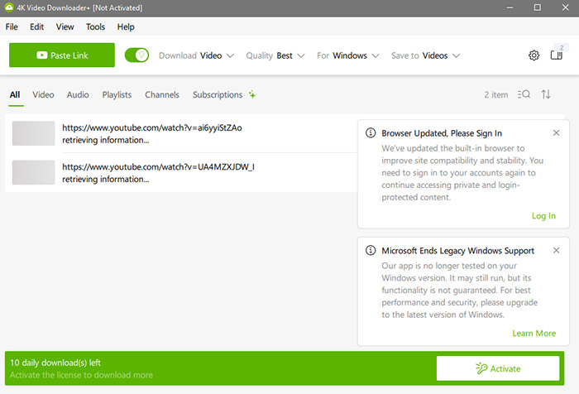Click 'Browser Updated, Please Sign In' heading
This screenshot has width=579, height=394.
[x=442, y=133]
